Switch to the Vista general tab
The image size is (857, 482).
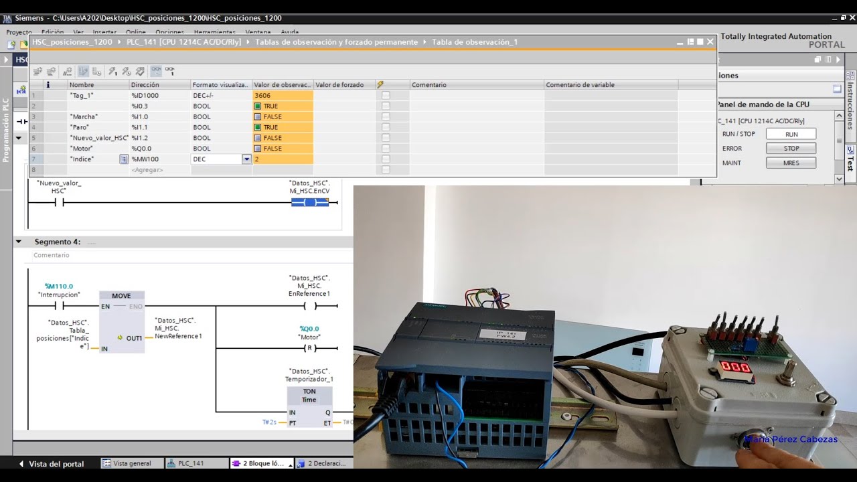[132, 463]
